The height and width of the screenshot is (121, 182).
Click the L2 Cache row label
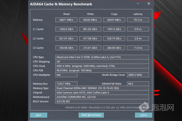pyautogui.click(x=38, y=39)
